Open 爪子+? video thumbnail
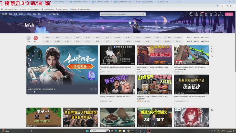The width and height of the screenshot is (236, 133). [44, 117]
